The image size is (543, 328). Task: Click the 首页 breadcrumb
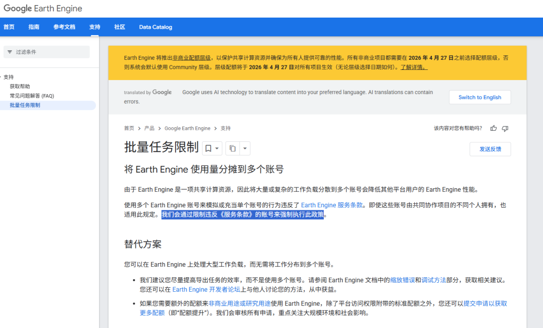pyautogui.click(x=129, y=128)
